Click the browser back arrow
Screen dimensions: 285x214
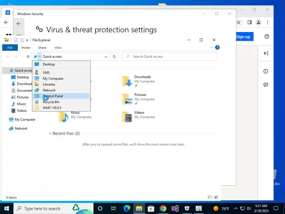click(x=6, y=22)
